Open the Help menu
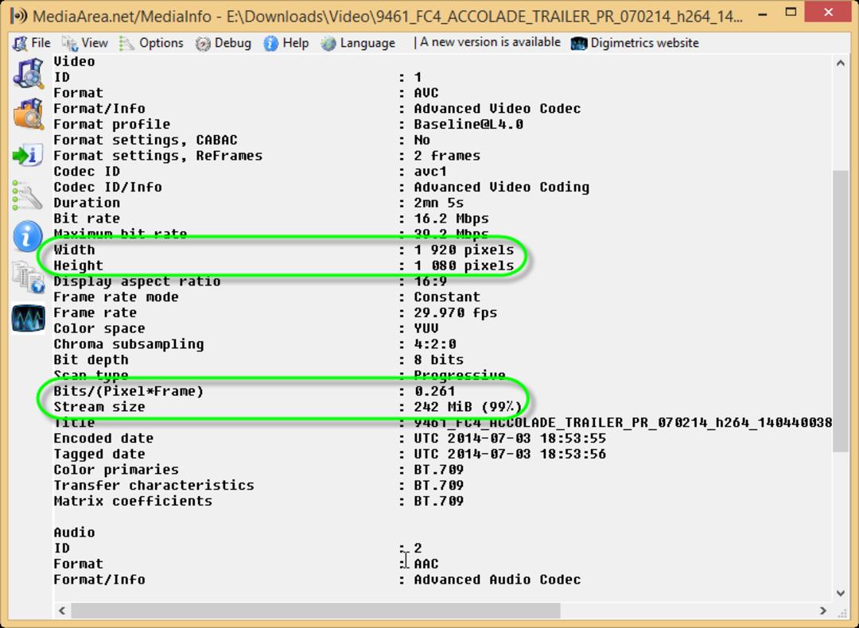The width and height of the screenshot is (859, 628). (286, 43)
